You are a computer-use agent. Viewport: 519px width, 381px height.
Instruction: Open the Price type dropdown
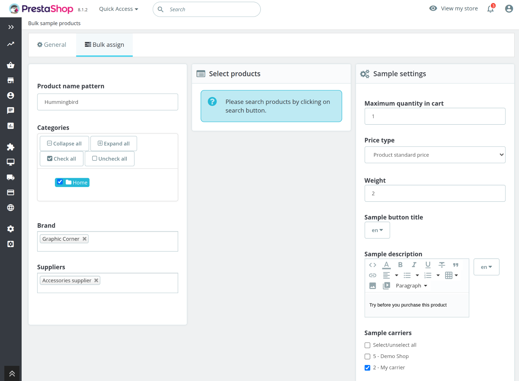(435, 155)
